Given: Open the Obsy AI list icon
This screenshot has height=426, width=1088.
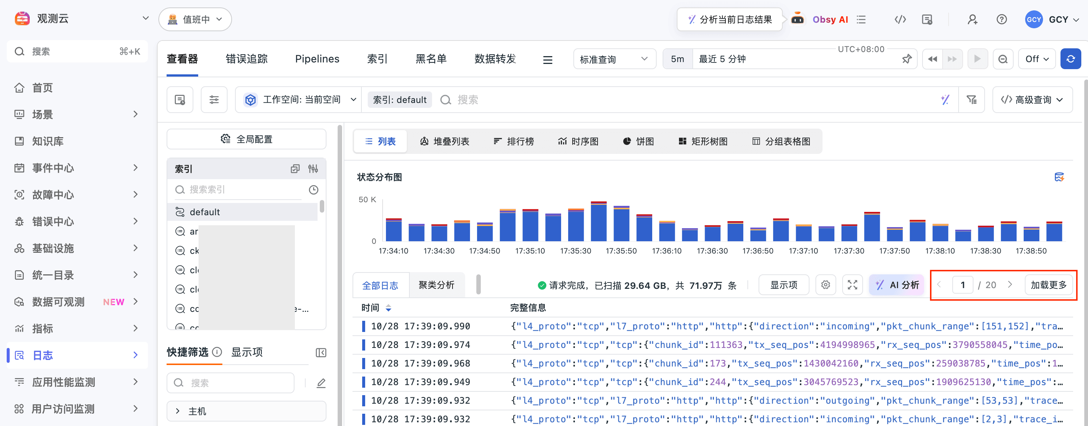Looking at the screenshot, I should 861,19.
